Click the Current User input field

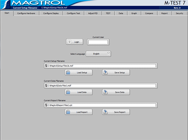(98, 42)
